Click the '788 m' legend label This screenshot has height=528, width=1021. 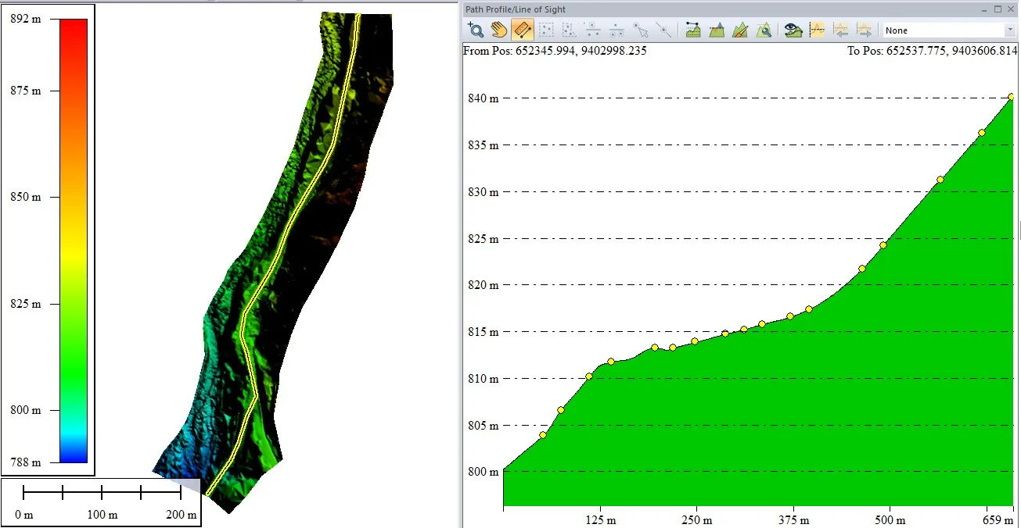[26, 462]
